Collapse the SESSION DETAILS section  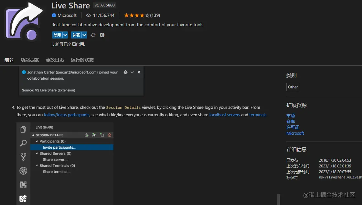pyautogui.click(x=33, y=135)
